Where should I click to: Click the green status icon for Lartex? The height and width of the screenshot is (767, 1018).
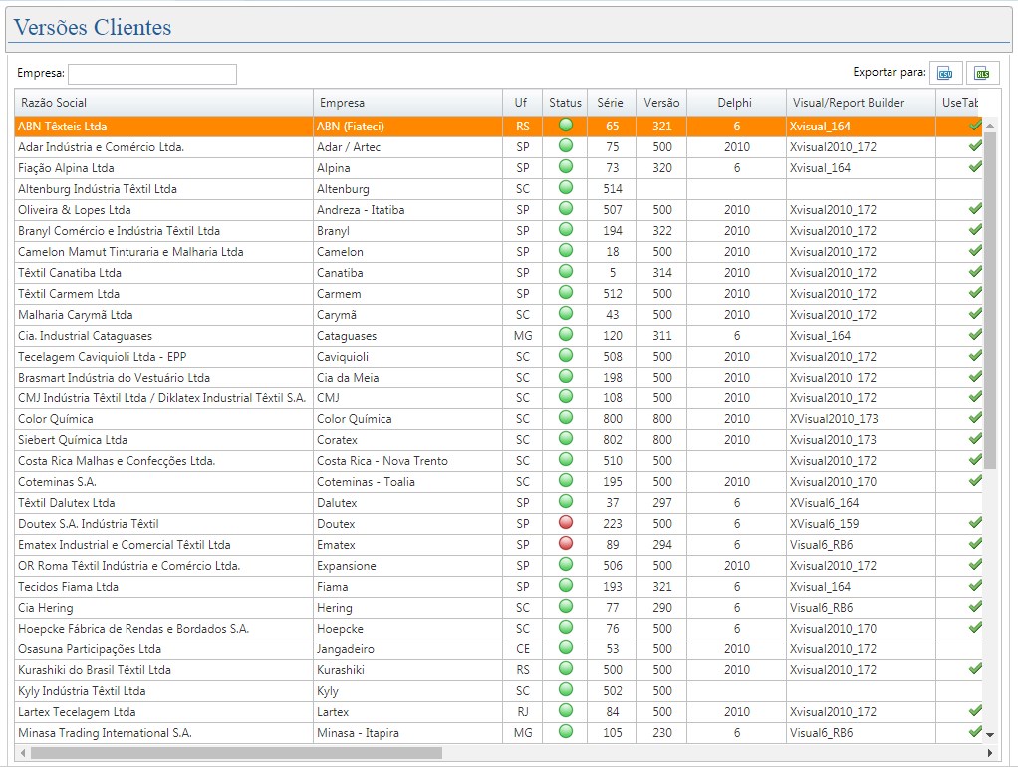[566, 710]
